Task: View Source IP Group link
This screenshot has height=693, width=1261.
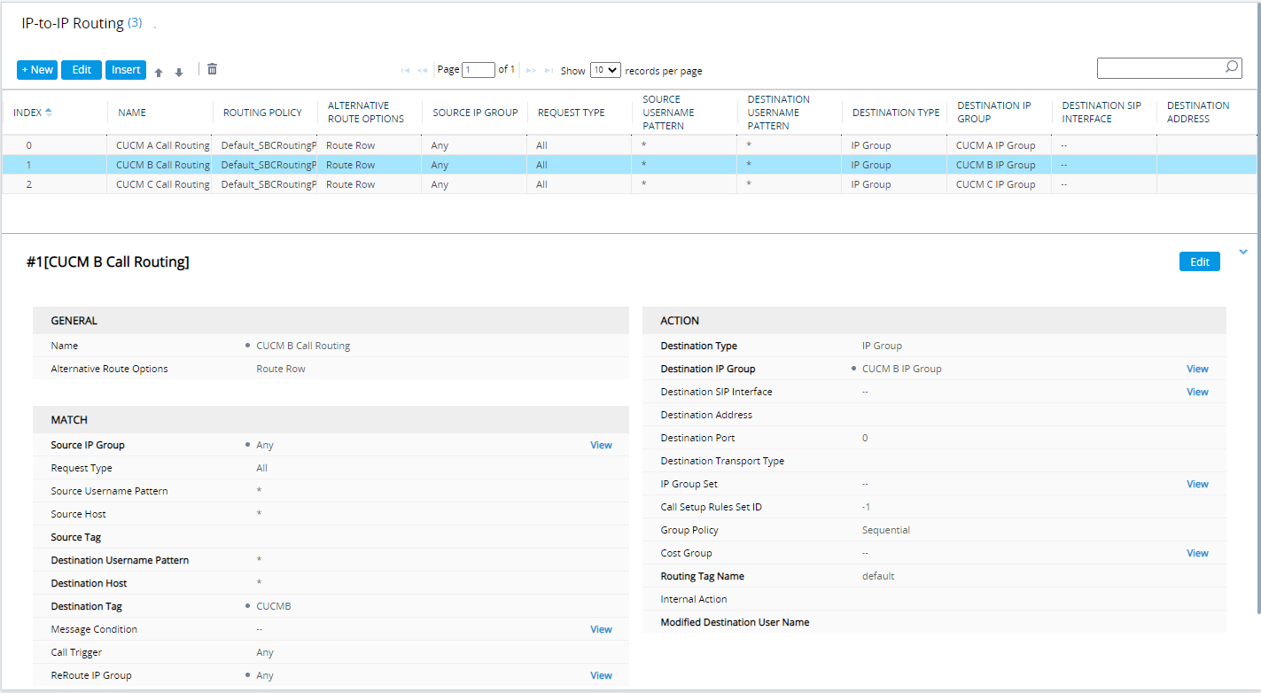Action: [601, 445]
